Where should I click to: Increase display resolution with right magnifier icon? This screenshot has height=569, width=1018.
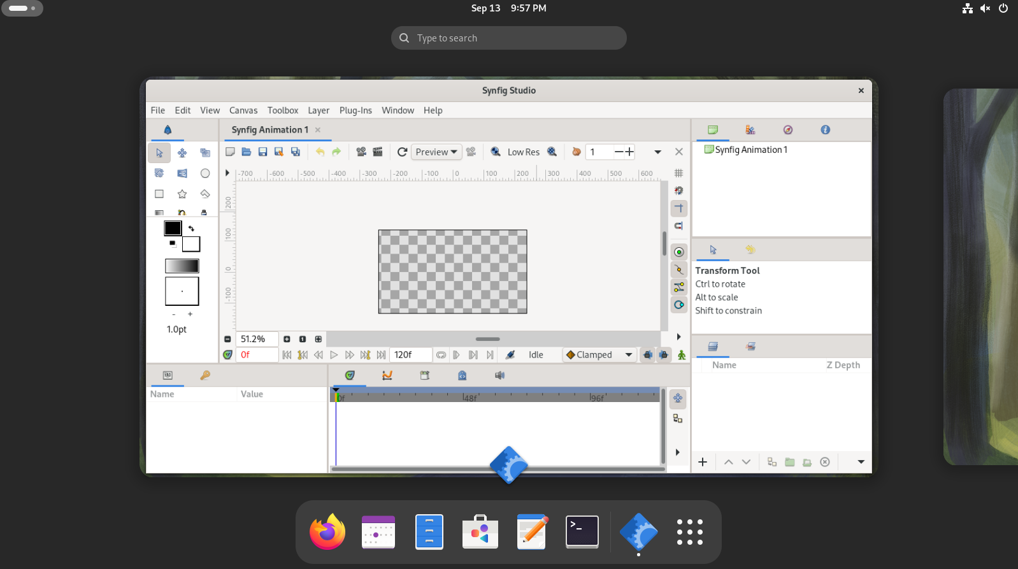tap(552, 152)
